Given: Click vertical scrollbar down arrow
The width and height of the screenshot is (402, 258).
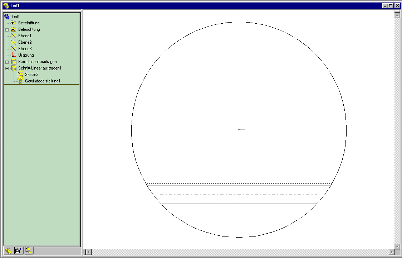Looking at the screenshot, I should click(x=397, y=247).
